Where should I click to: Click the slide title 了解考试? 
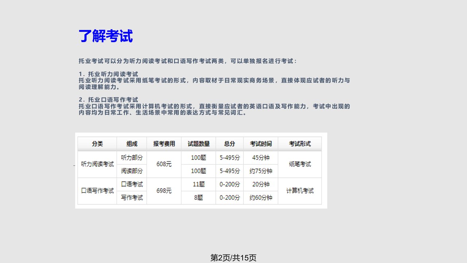point(105,37)
